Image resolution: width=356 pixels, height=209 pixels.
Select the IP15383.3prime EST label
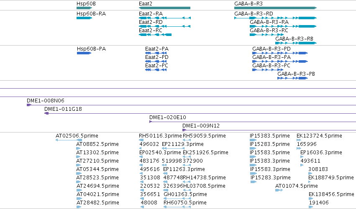[x=270, y=161]
